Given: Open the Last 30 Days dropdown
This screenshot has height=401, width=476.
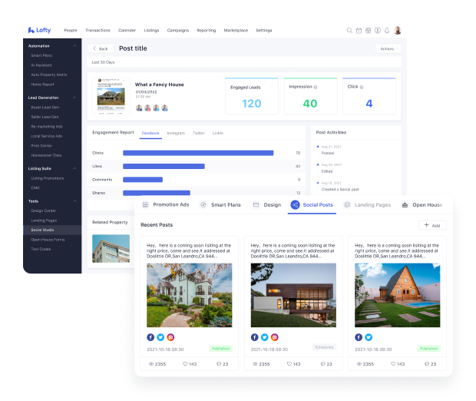Looking at the screenshot, I should coord(105,62).
